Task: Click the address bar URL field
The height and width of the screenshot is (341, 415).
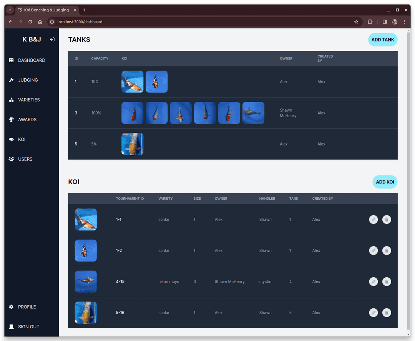Action: [115, 22]
